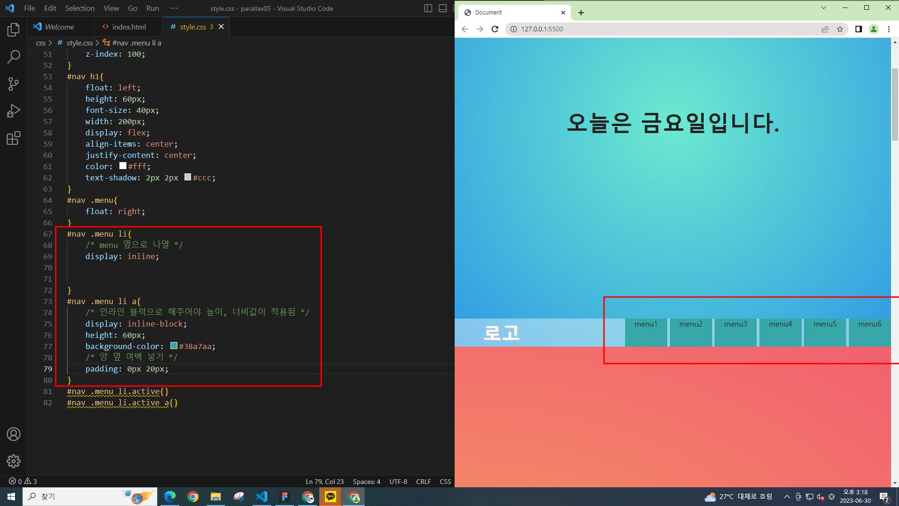Open the Accounts menu icon
Image resolution: width=899 pixels, height=506 pixels.
click(14, 434)
